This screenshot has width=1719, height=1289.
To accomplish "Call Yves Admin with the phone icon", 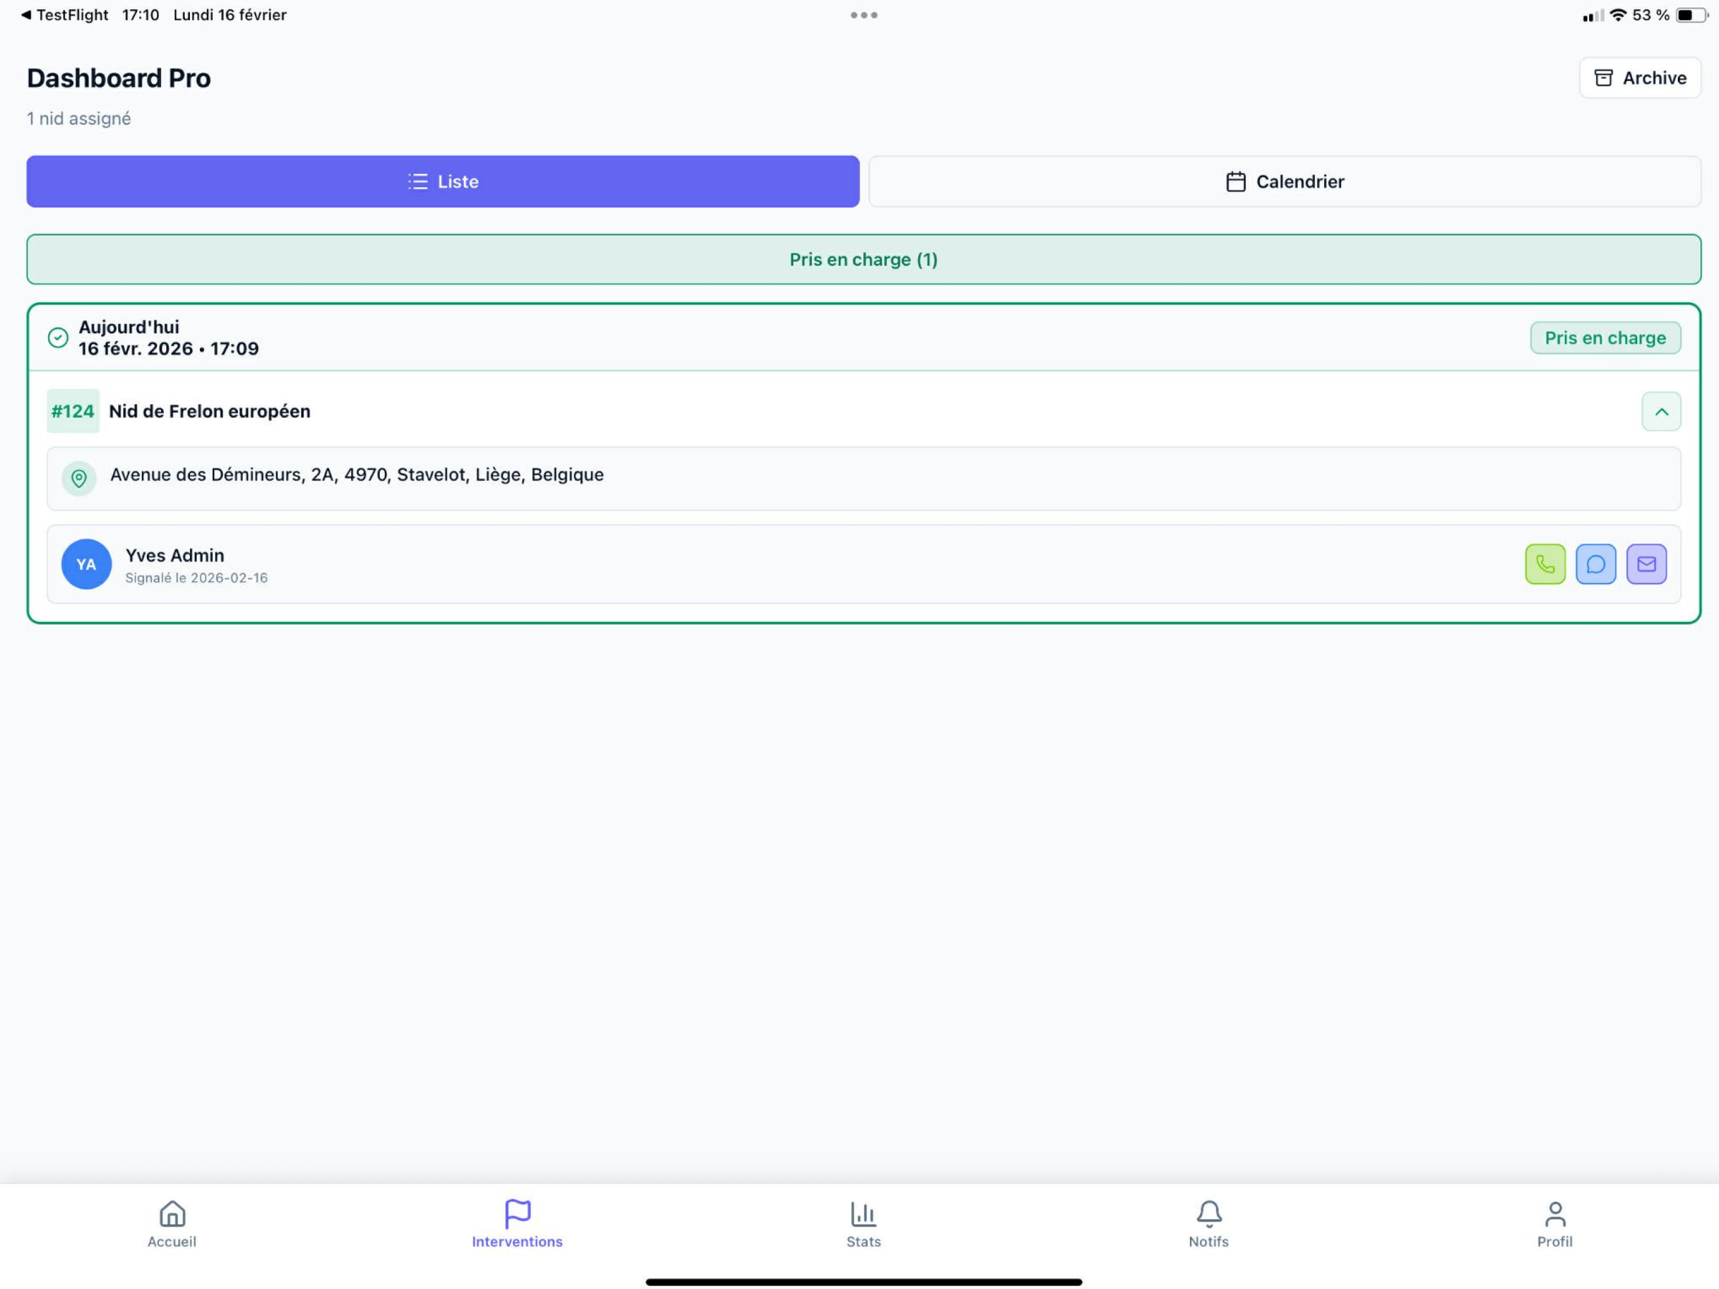I will coord(1545,564).
